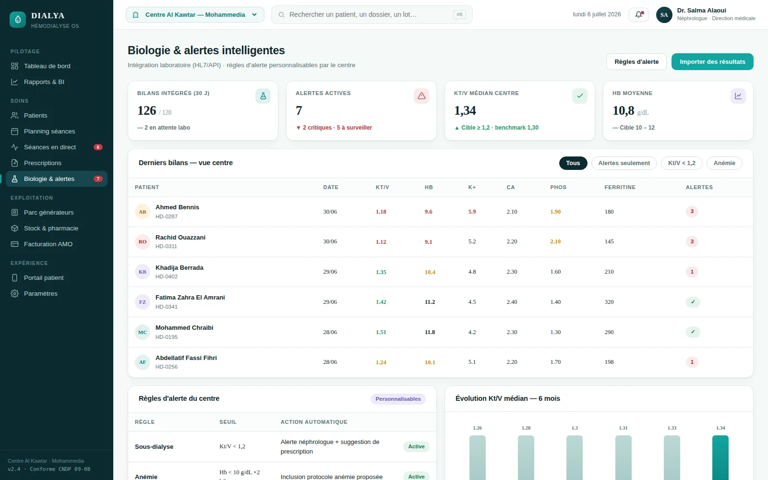Open Planning séances calendar icon
The width and height of the screenshot is (768, 480).
[x=15, y=131]
